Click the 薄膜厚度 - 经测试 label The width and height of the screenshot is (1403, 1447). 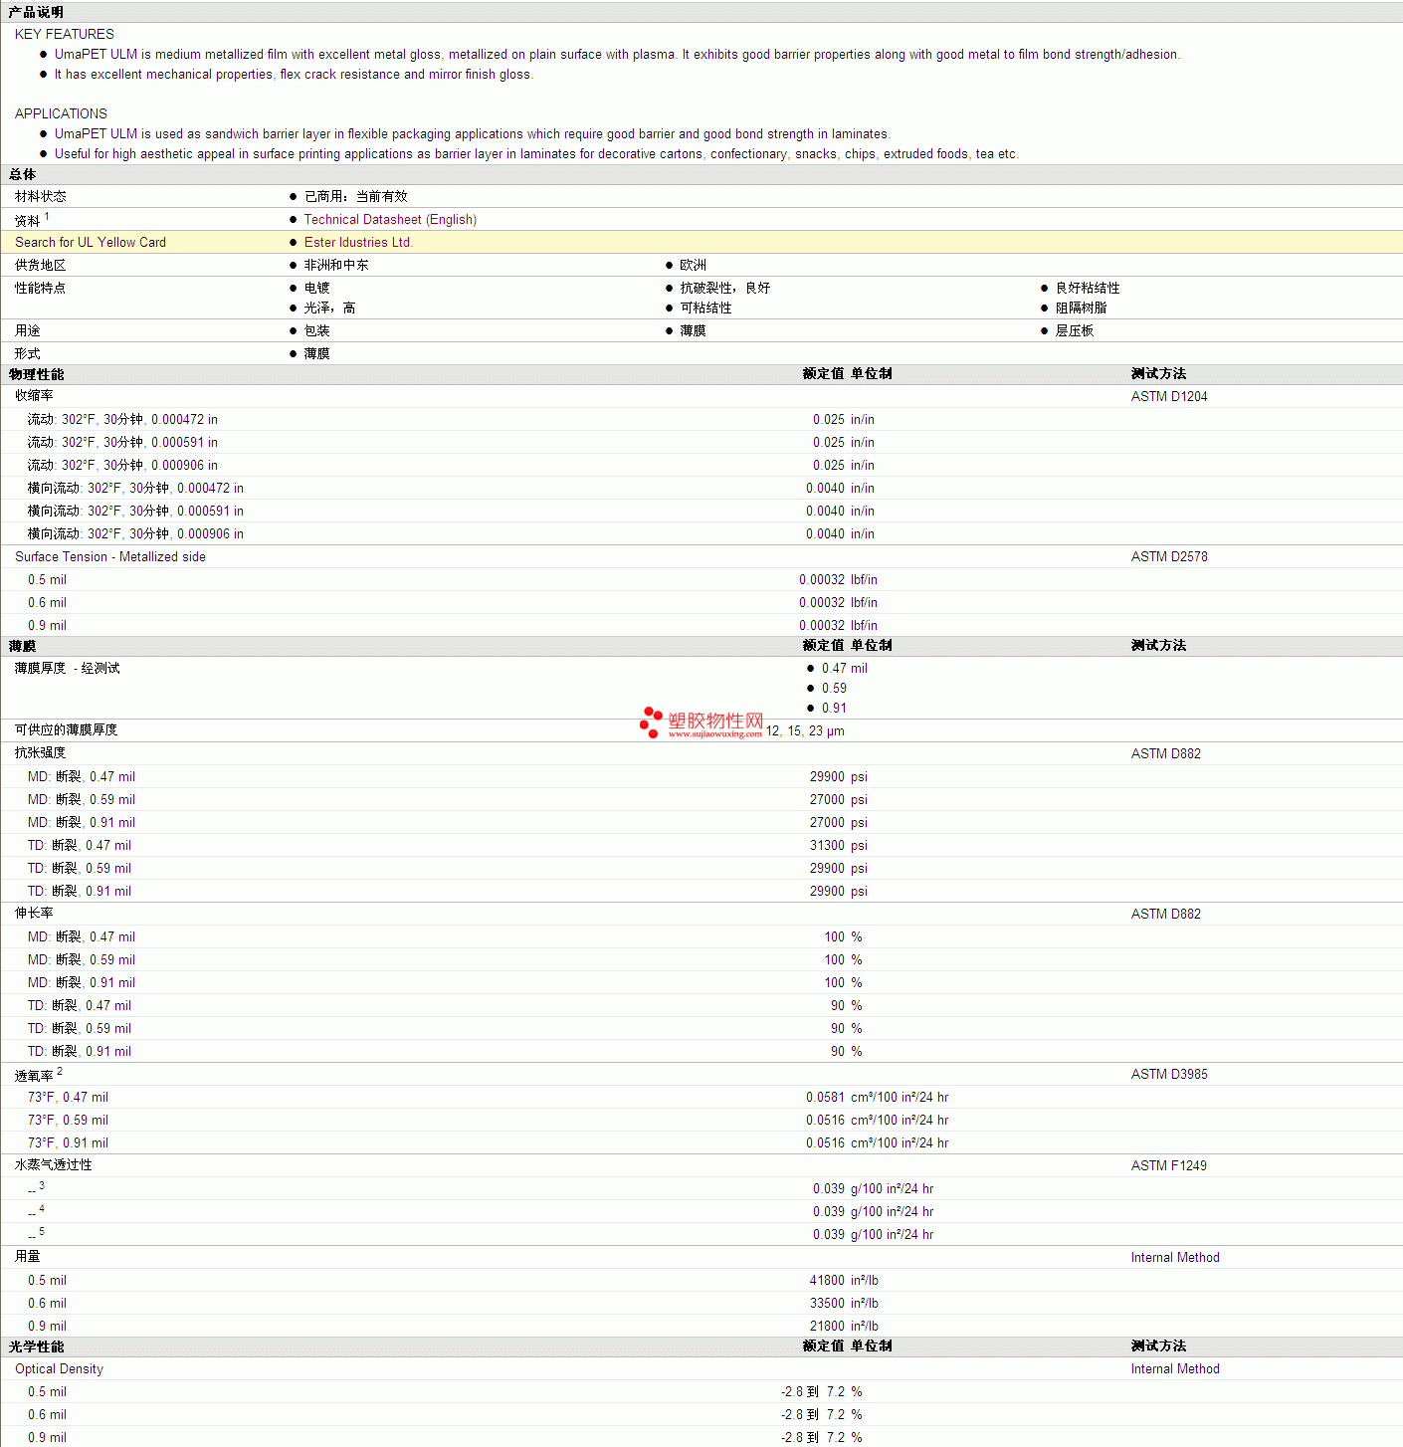68,669
